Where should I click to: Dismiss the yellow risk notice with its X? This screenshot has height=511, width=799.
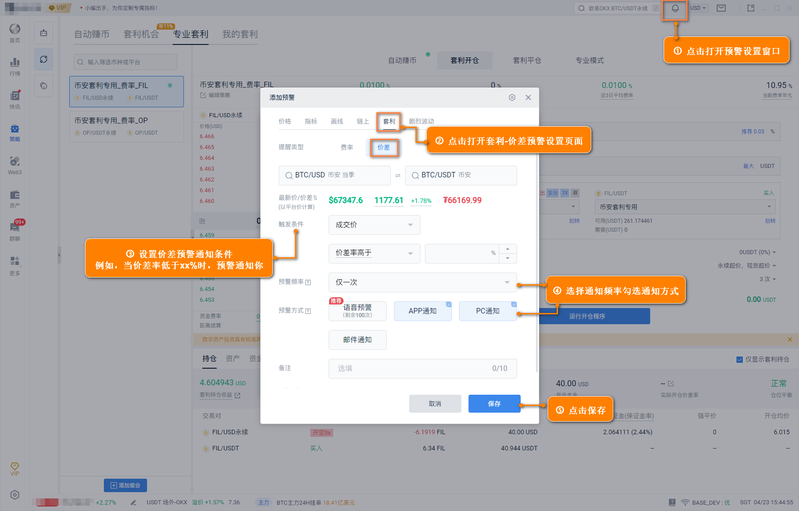click(790, 339)
